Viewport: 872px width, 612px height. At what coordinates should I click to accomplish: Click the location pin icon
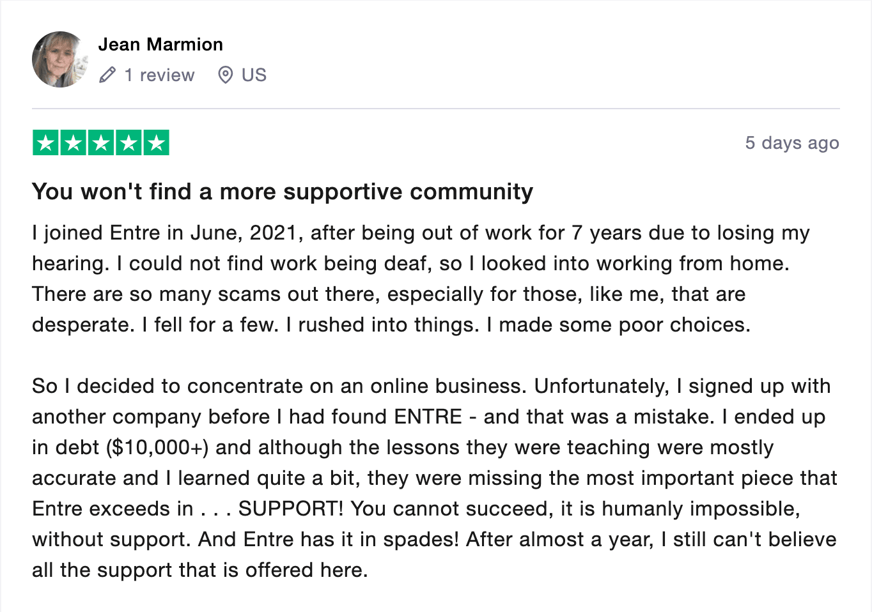tap(225, 75)
